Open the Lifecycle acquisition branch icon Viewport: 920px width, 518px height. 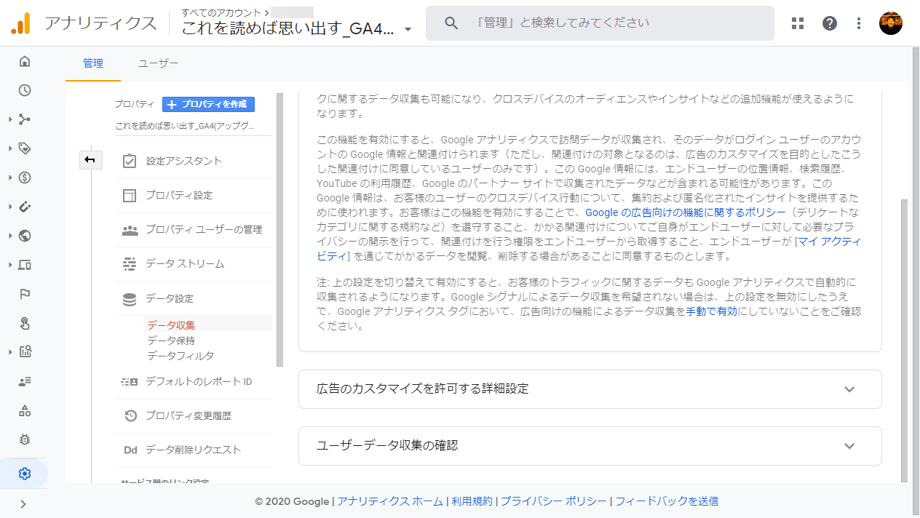point(25,119)
